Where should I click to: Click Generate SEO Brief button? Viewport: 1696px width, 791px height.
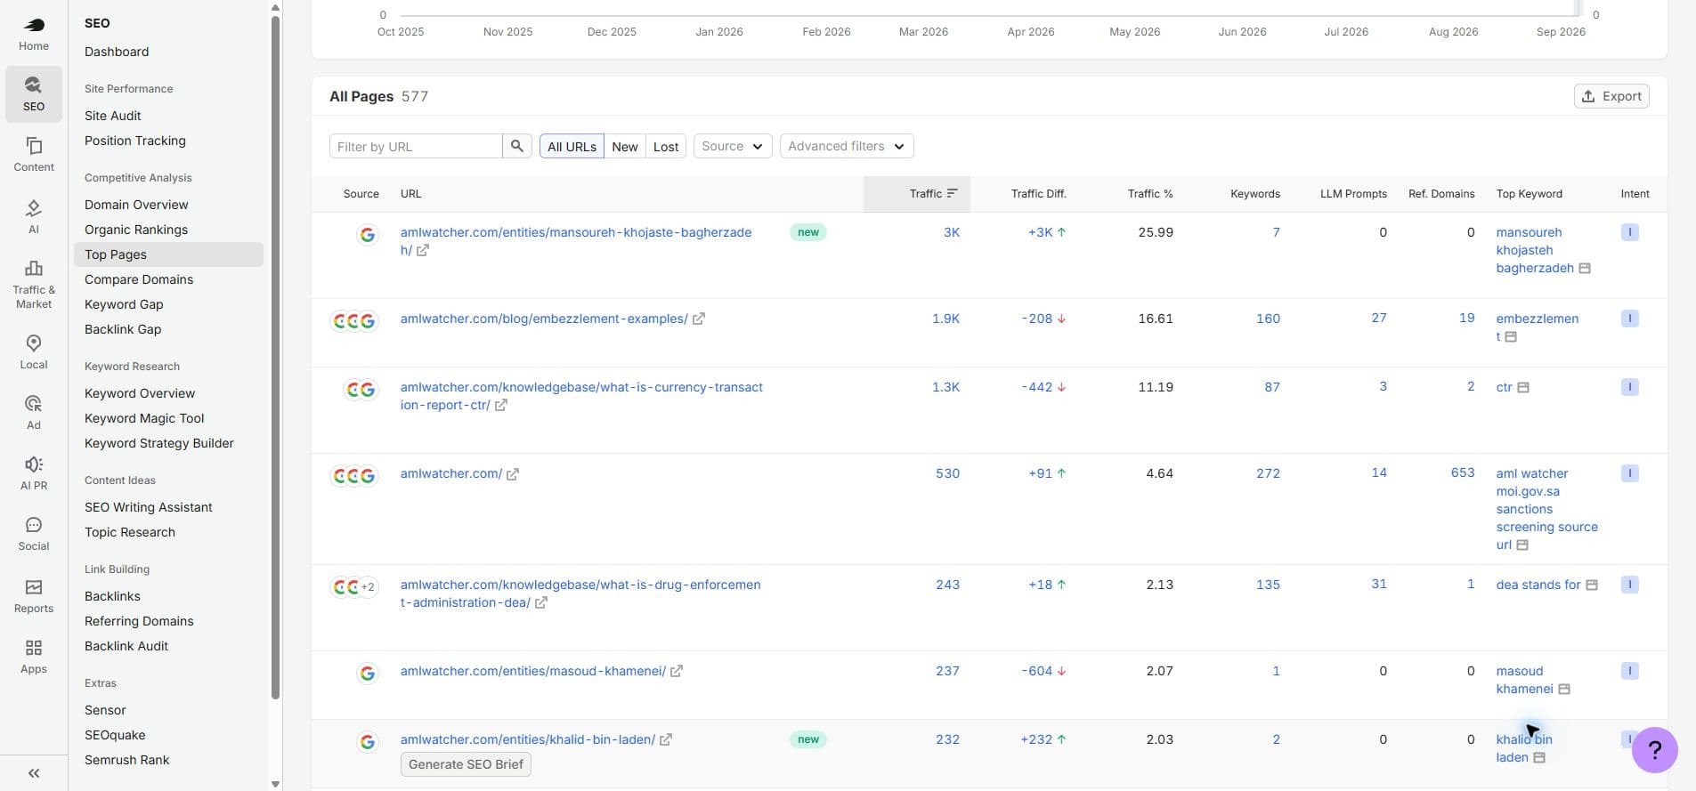pyautogui.click(x=466, y=764)
